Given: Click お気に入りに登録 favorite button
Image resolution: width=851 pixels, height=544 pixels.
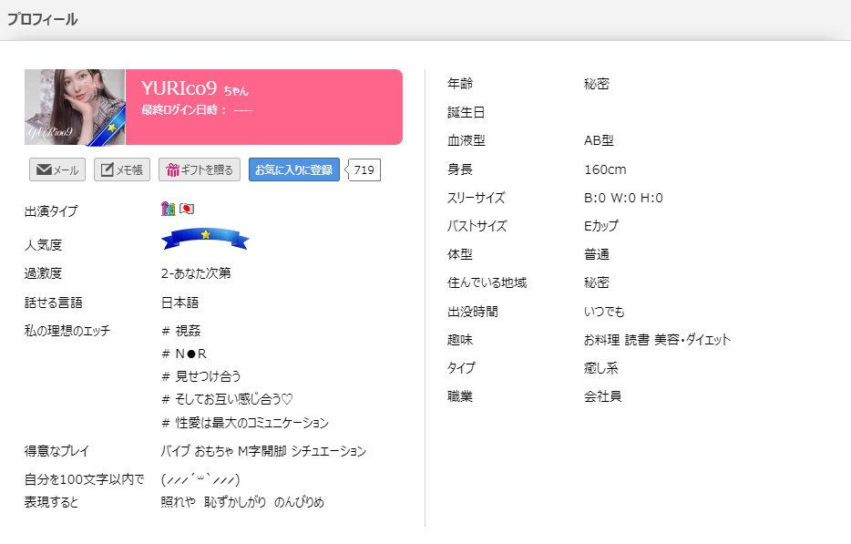Looking at the screenshot, I should [x=294, y=169].
